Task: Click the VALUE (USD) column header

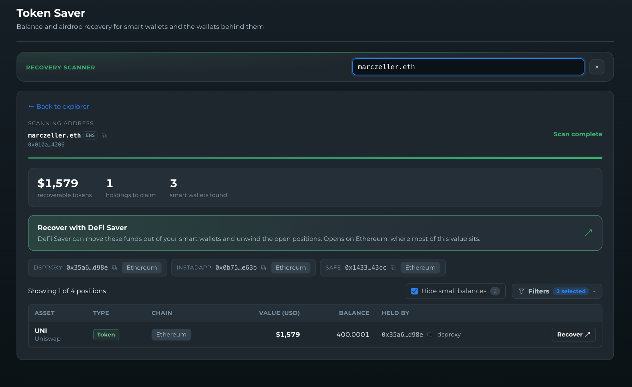Action: point(279,313)
